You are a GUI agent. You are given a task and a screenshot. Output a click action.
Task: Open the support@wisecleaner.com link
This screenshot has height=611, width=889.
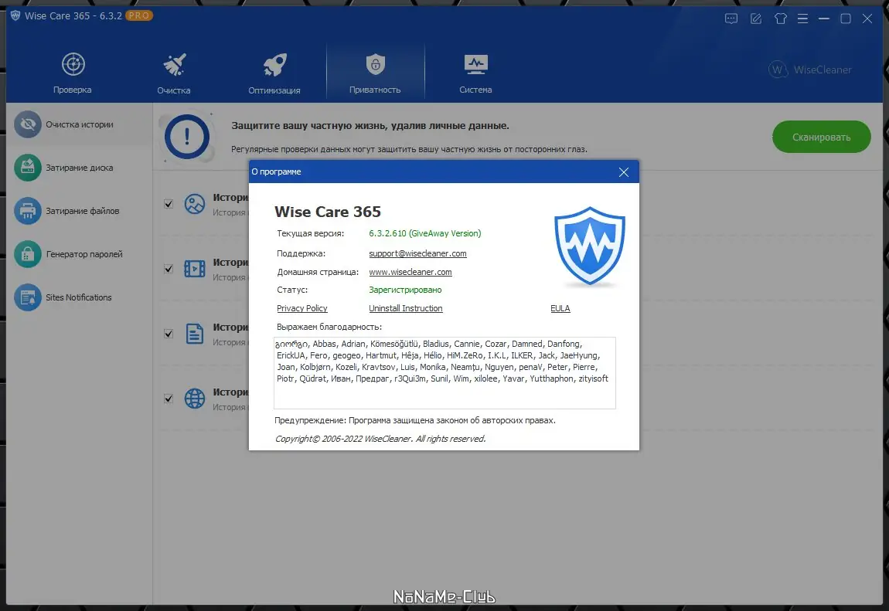point(418,253)
